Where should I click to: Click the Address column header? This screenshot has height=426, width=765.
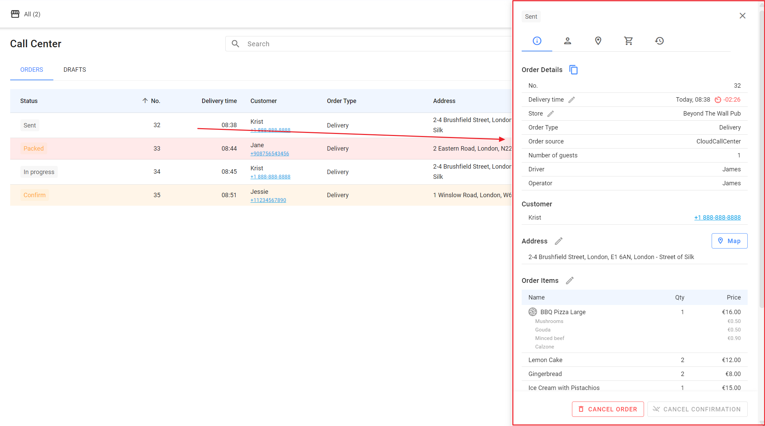click(444, 101)
